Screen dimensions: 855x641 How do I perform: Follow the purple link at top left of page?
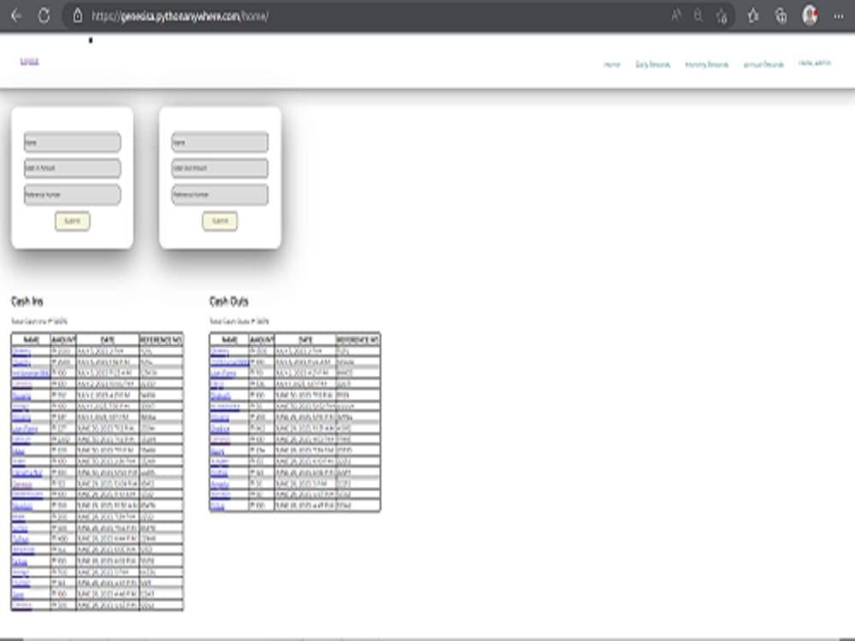click(29, 61)
